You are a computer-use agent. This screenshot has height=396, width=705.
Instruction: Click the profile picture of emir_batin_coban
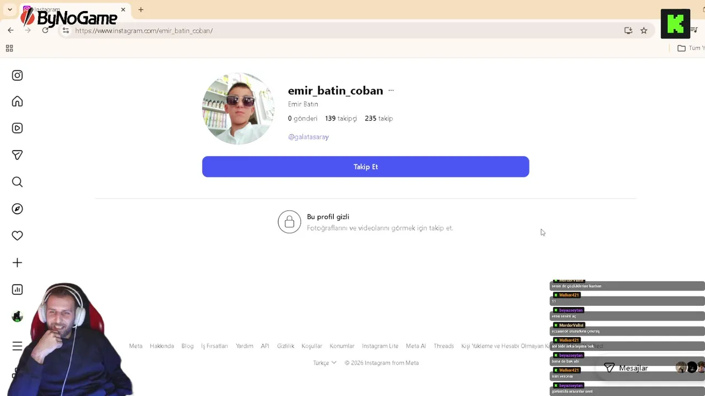click(x=238, y=108)
